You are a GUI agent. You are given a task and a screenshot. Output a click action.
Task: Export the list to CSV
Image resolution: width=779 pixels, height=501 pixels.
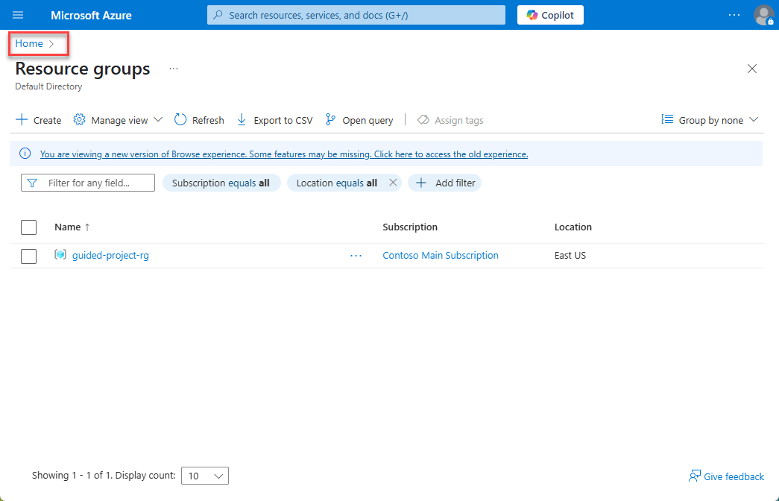274,120
